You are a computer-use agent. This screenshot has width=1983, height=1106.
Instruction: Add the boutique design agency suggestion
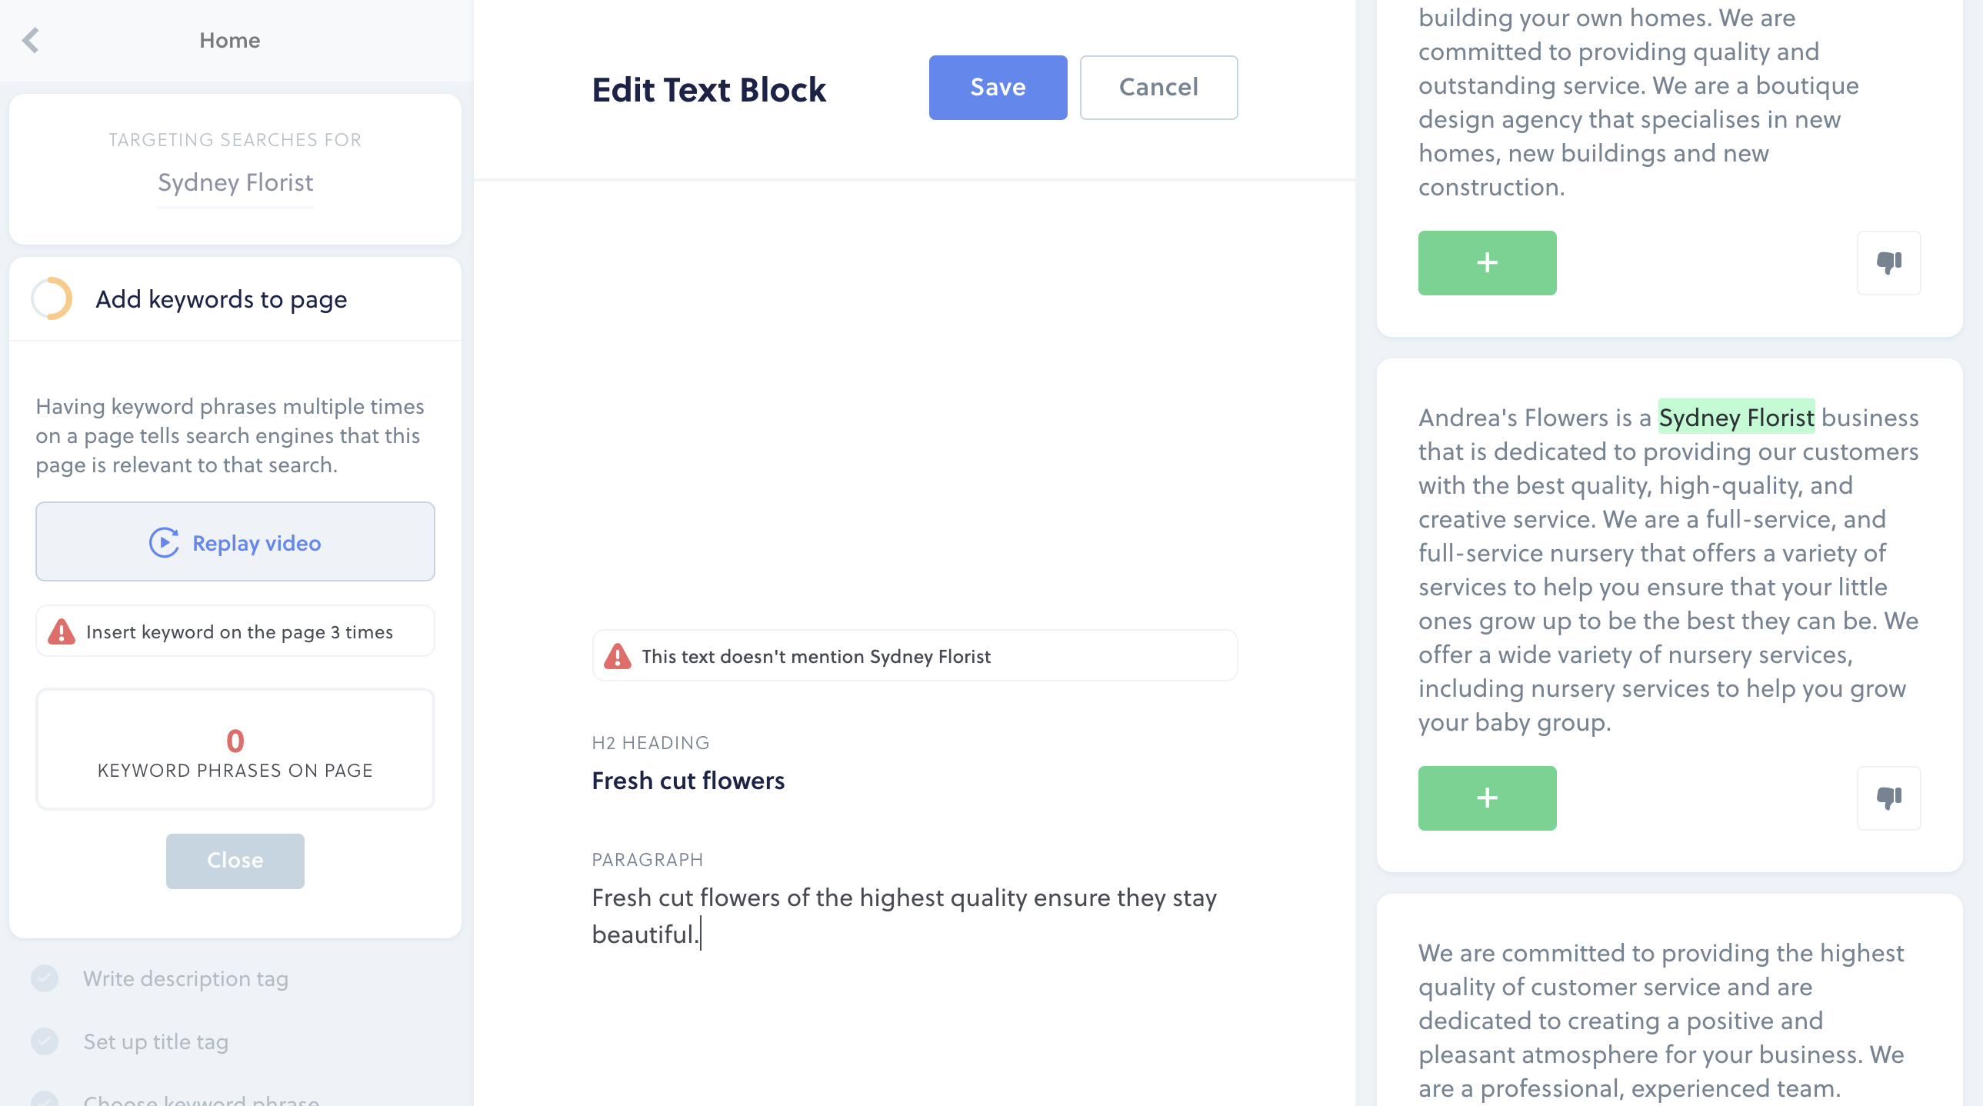(1486, 262)
